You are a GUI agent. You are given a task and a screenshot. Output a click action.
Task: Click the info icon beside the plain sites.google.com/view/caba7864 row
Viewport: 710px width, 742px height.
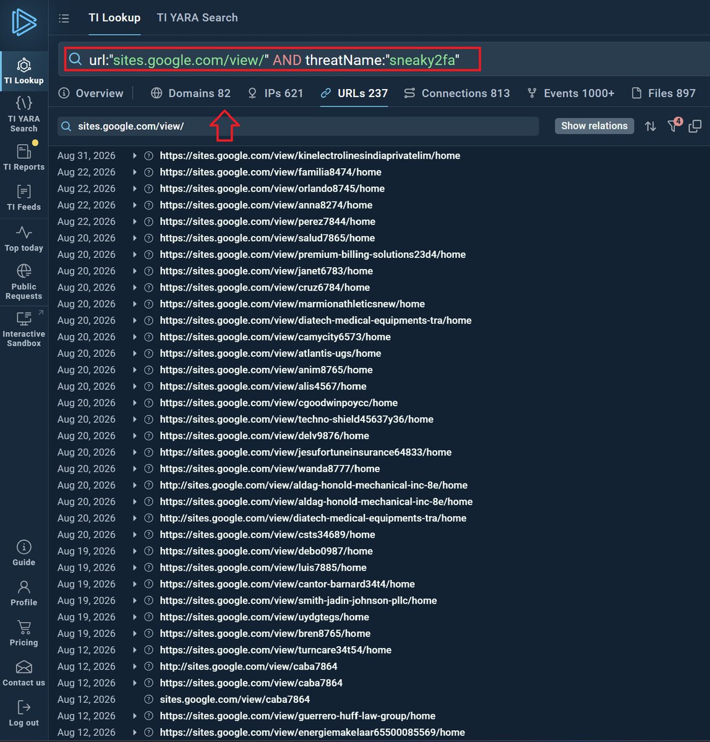pyautogui.click(x=148, y=700)
